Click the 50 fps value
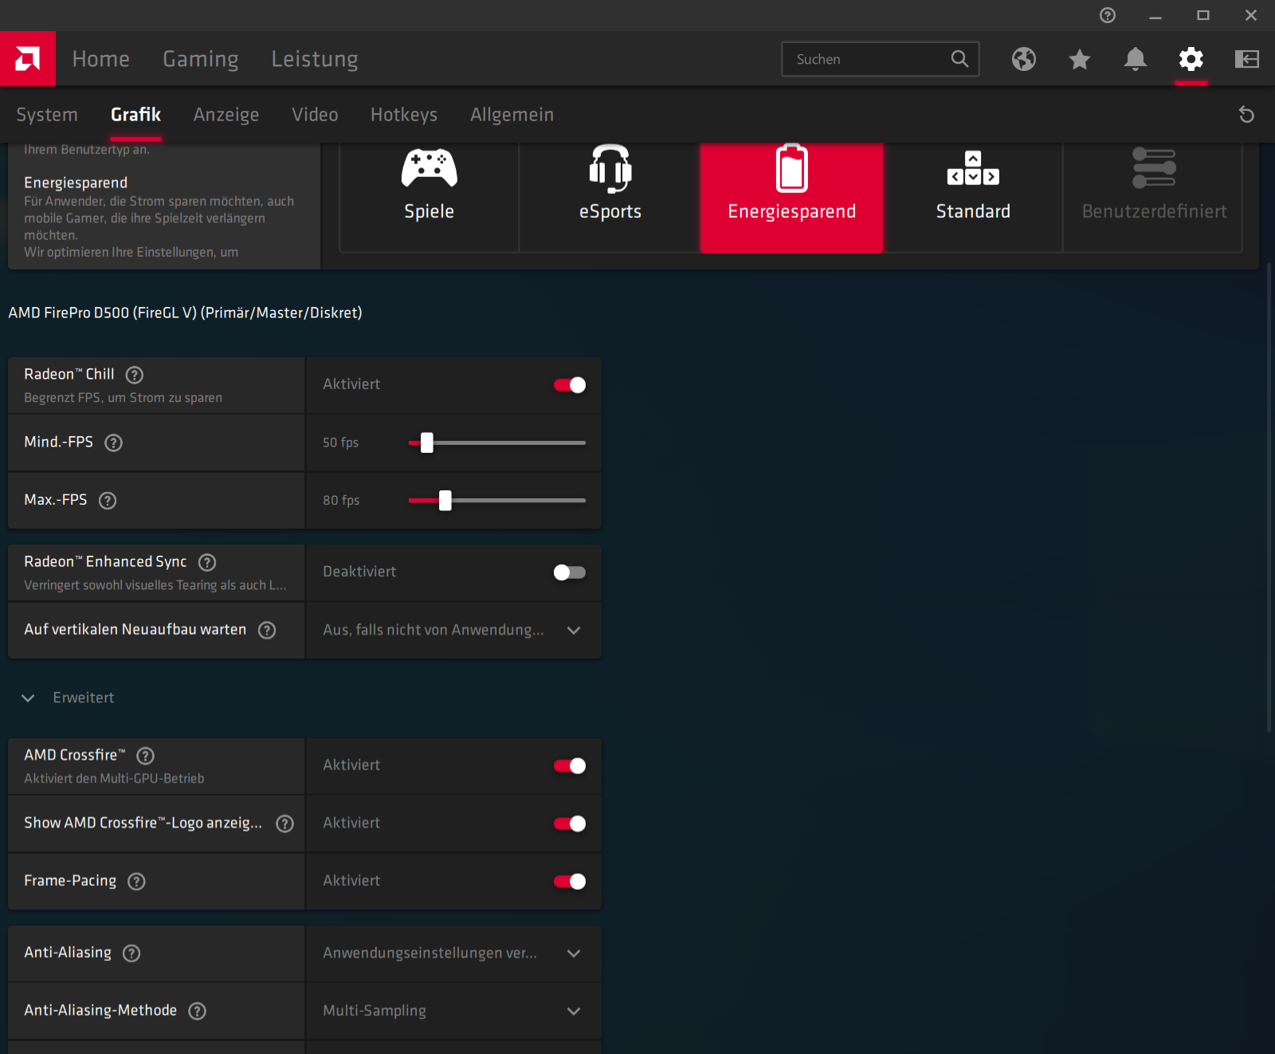Viewport: 1275px width, 1054px height. (340, 442)
